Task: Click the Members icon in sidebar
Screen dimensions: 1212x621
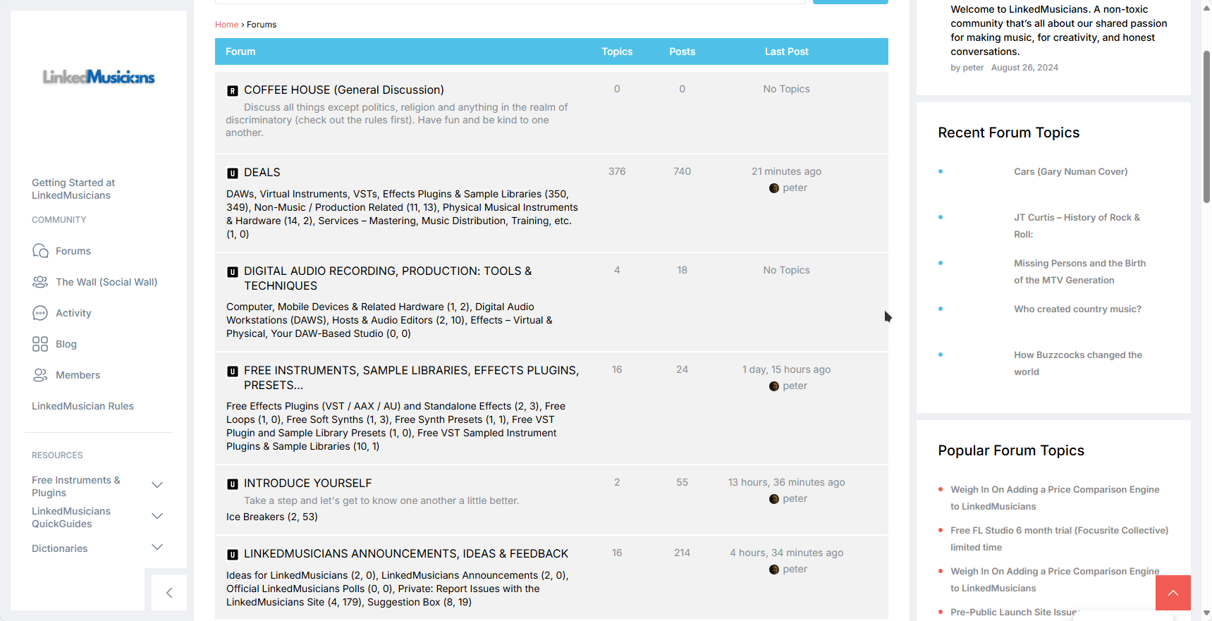Action: 40,375
